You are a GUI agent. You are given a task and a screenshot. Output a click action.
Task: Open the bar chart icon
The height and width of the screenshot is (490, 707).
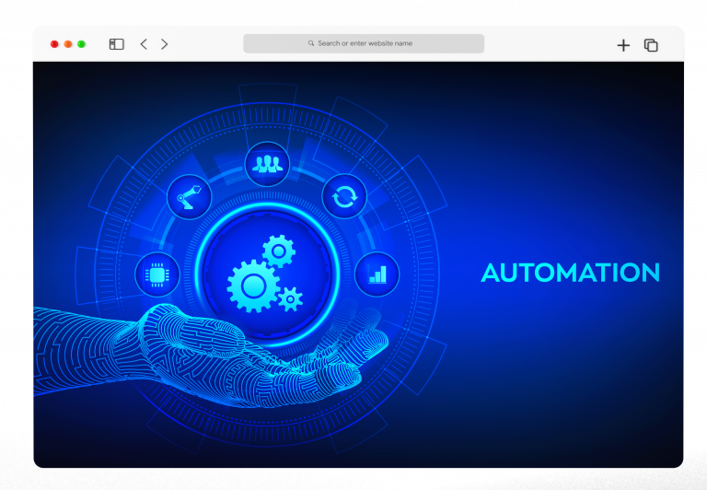point(377,274)
